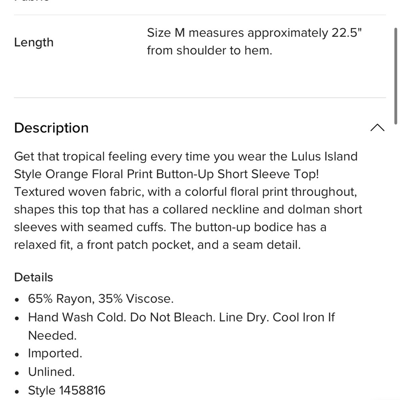This screenshot has height=400, width=400.
Task: Click the Size M measurement text
Action: pyautogui.click(x=254, y=33)
